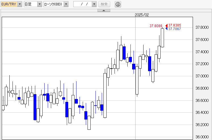Click the 36.8000 price axis label
Viewport: 212px width, 140px height.
(x=202, y=88)
